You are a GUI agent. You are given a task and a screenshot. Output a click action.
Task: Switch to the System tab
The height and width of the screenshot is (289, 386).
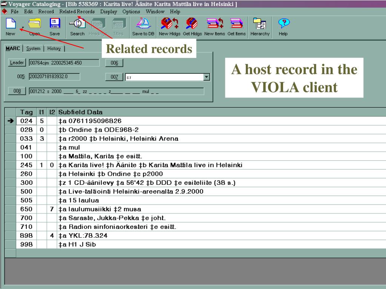(x=33, y=49)
